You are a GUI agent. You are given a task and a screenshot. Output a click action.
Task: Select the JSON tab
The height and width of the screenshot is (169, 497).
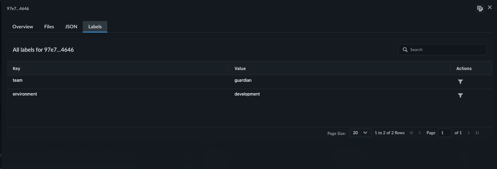pos(71,27)
